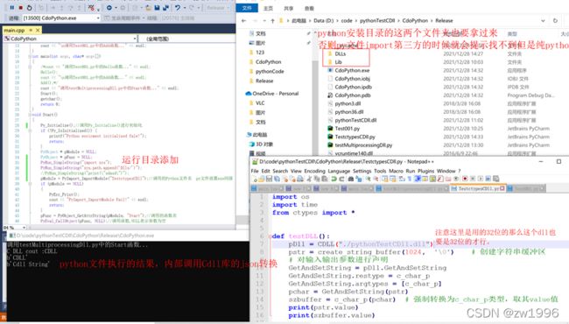The height and width of the screenshot is (324, 569).
Task: Click pythonTestCDll in the address breadcrumb
Action: 377,21
